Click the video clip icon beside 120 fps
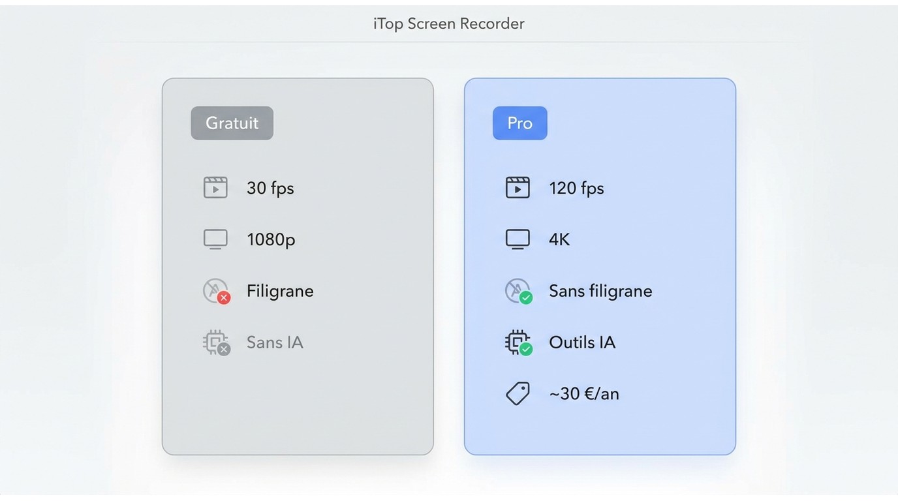This screenshot has width=898, height=501. pyautogui.click(x=518, y=187)
